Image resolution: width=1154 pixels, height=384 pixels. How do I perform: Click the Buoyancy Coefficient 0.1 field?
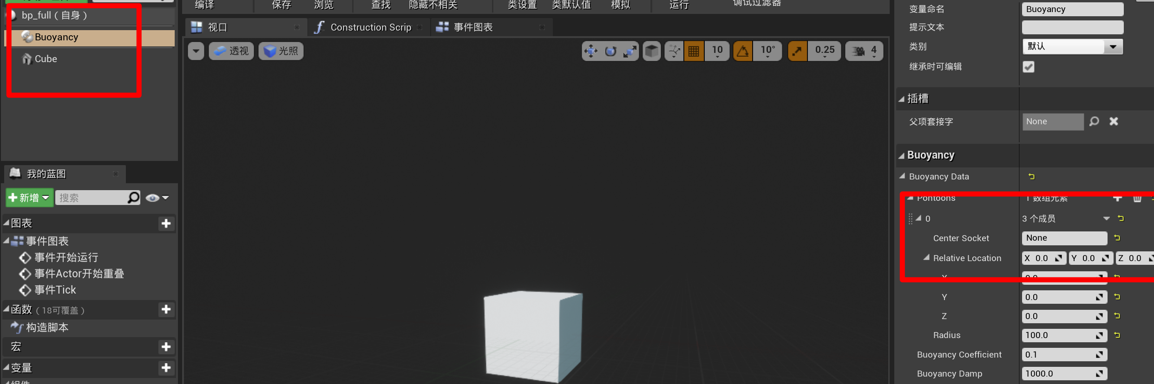coord(1064,355)
